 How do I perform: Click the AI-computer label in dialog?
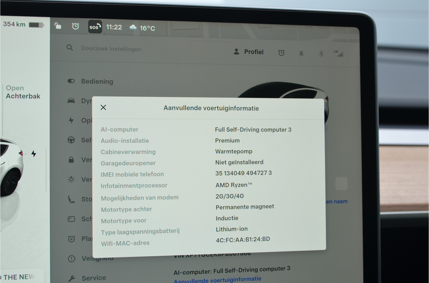(119, 129)
